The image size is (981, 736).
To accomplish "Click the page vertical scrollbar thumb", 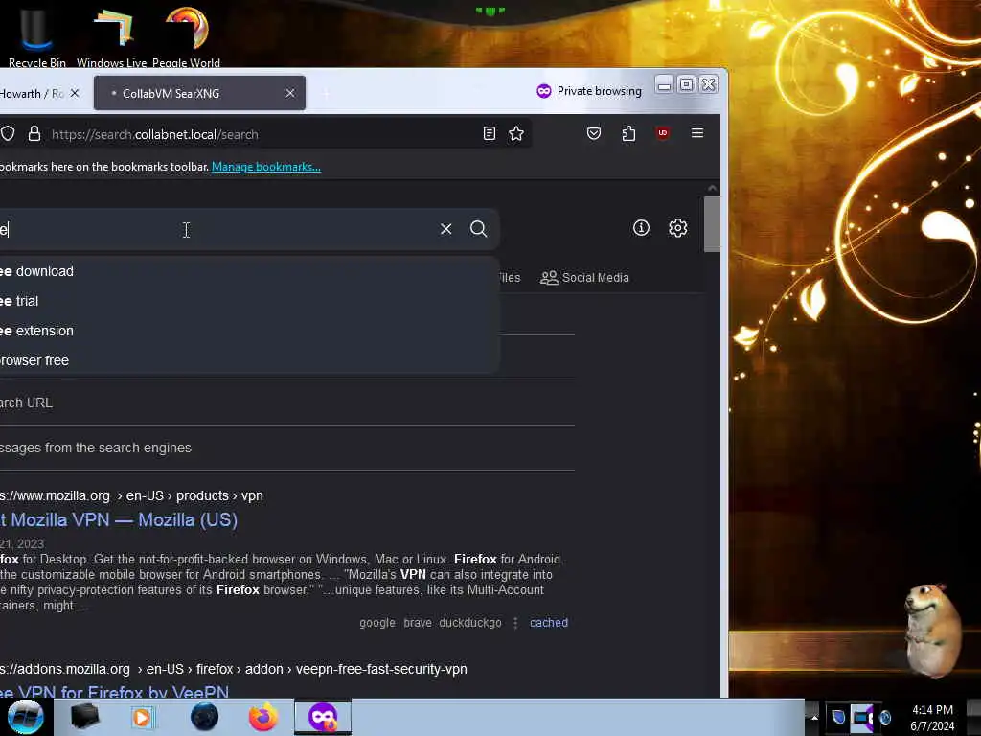I will (x=712, y=224).
